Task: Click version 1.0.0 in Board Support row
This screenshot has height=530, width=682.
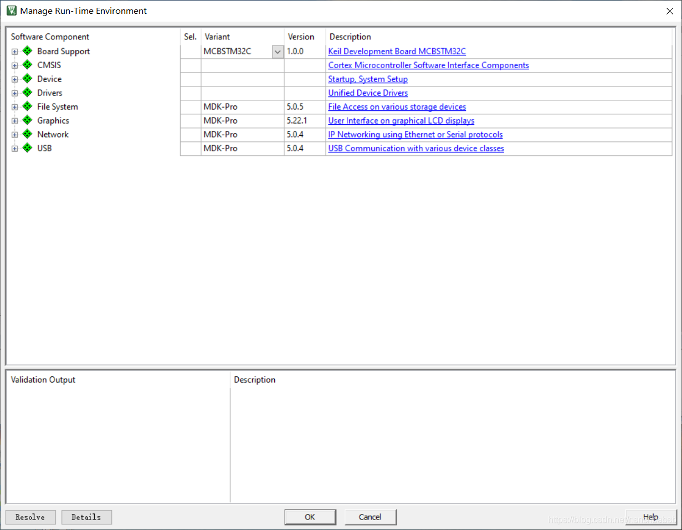Action: [295, 51]
